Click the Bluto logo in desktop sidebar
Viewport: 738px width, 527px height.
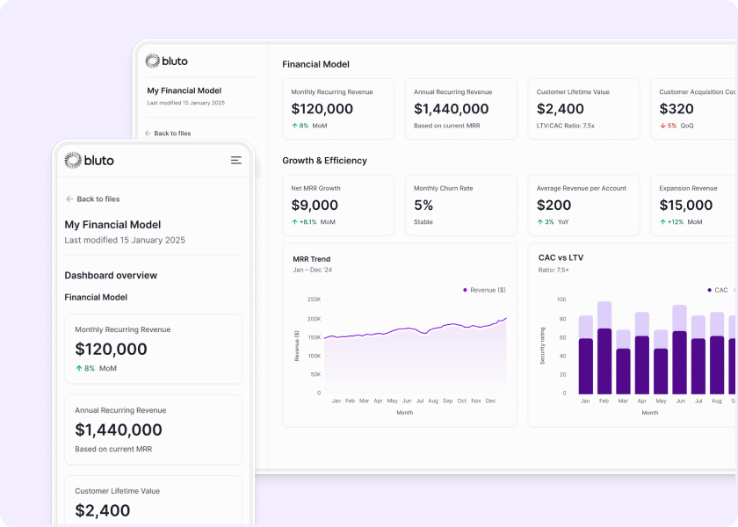click(166, 61)
